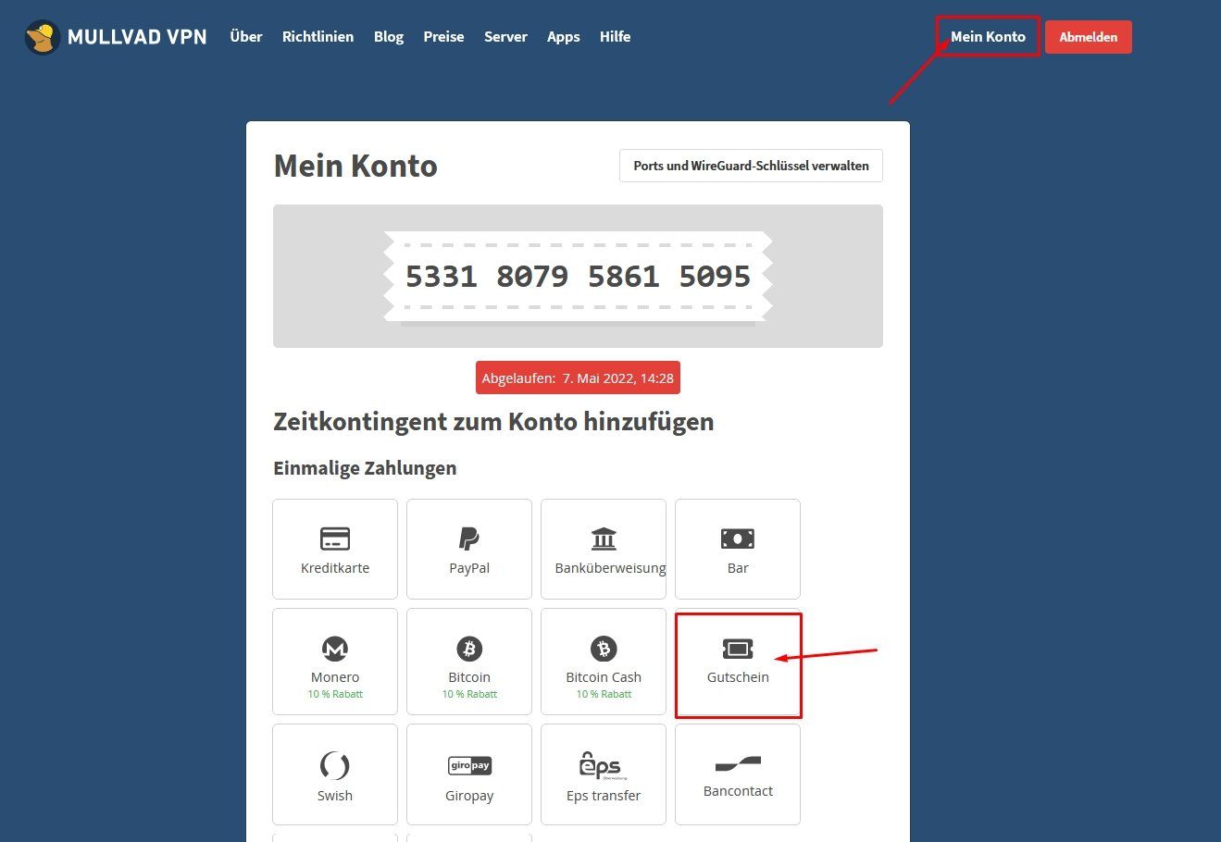Click the 10 % Rabatt text under Bitcoin Cash

pos(604,694)
